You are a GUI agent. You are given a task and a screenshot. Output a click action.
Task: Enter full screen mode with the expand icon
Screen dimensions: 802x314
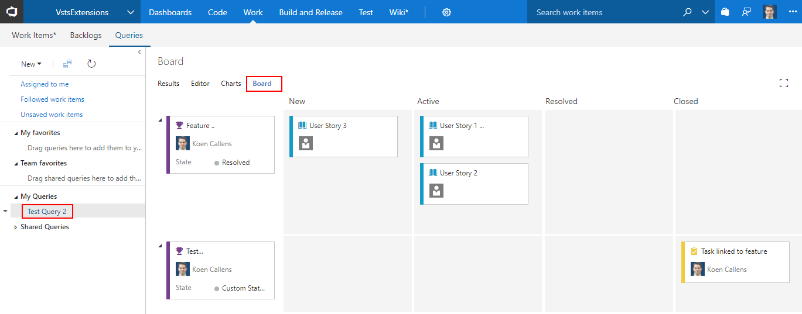tap(784, 83)
